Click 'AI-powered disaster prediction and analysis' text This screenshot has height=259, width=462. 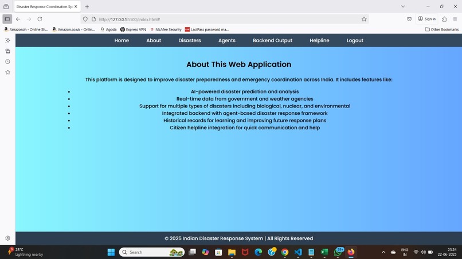245,91
